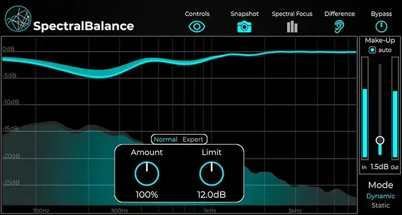The width and height of the screenshot is (402, 215).
Task: Toggle the Bypass power icon
Action: click(381, 27)
